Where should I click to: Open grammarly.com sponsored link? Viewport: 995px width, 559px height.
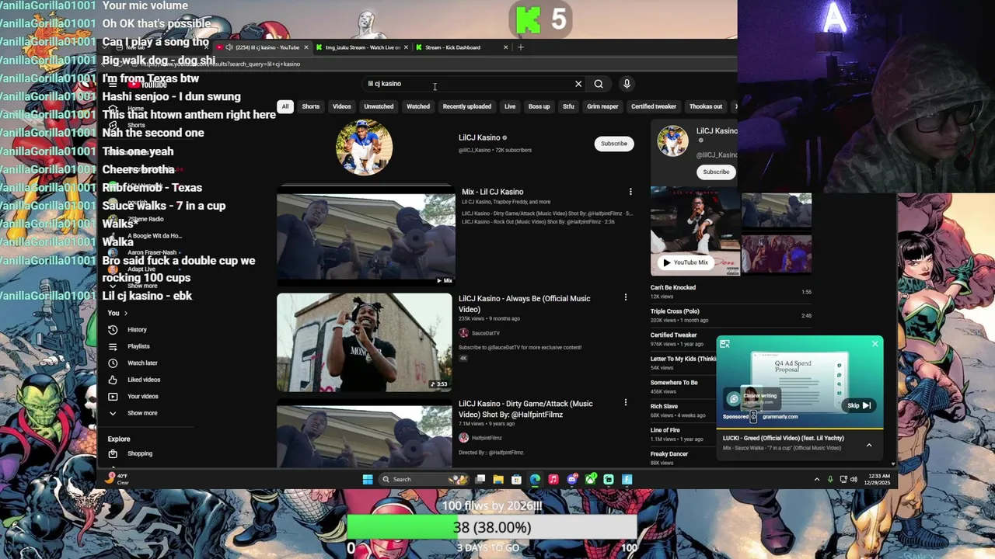(x=780, y=417)
